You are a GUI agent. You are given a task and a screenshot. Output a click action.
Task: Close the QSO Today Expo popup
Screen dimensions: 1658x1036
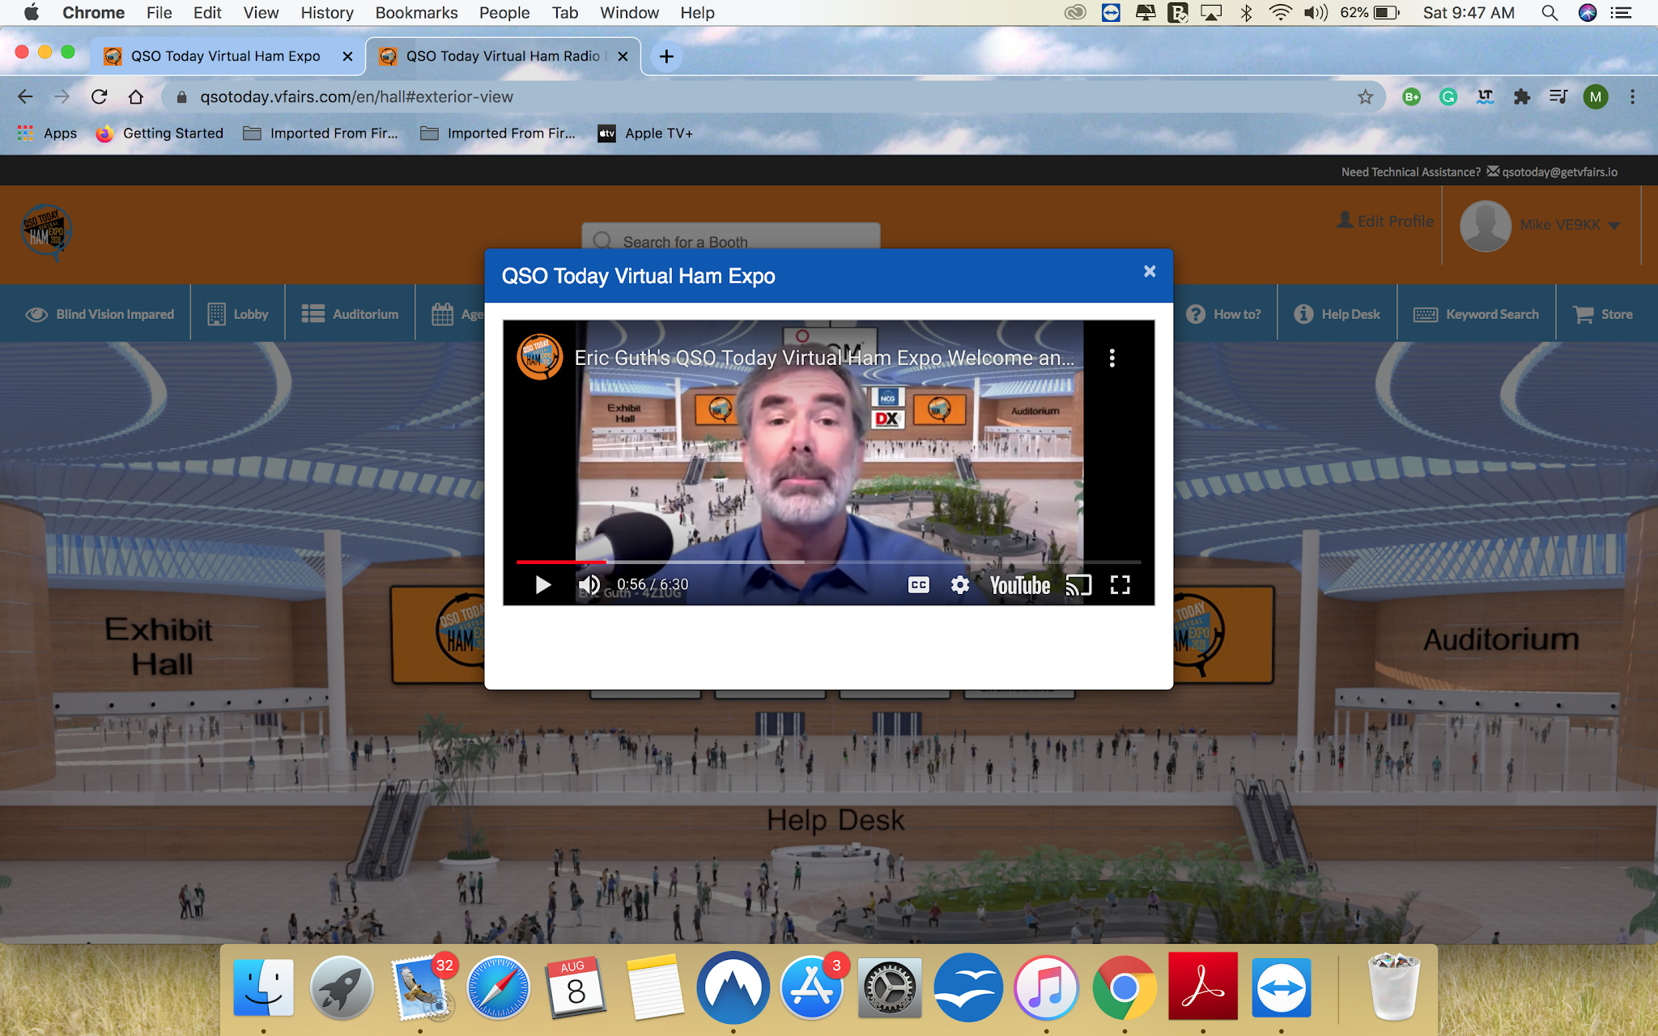[1149, 271]
